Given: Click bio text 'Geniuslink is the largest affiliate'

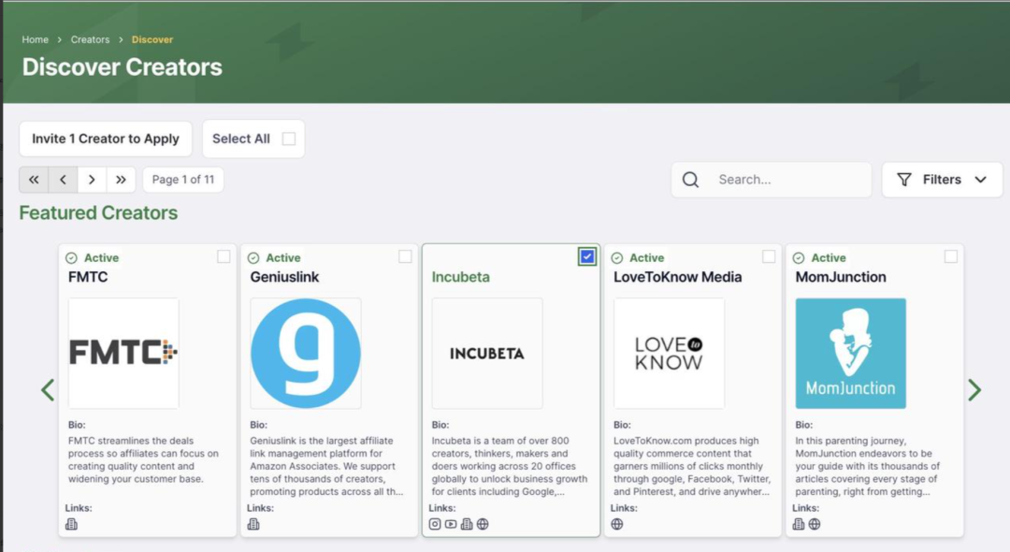Looking at the screenshot, I should click(x=322, y=441).
